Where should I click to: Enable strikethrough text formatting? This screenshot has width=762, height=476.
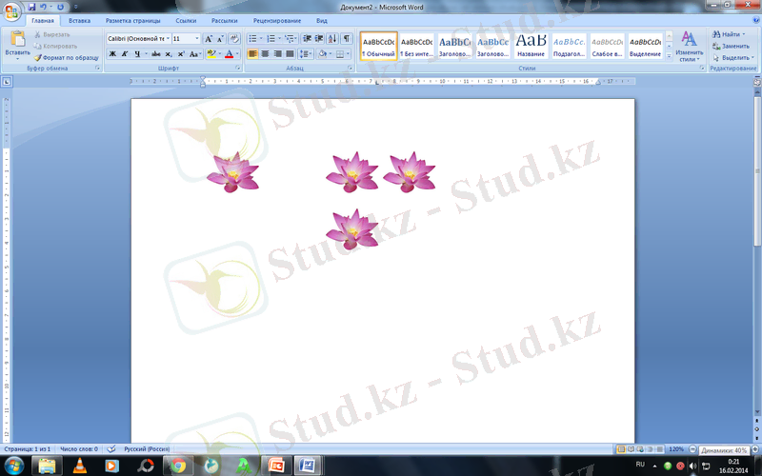[155, 54]
